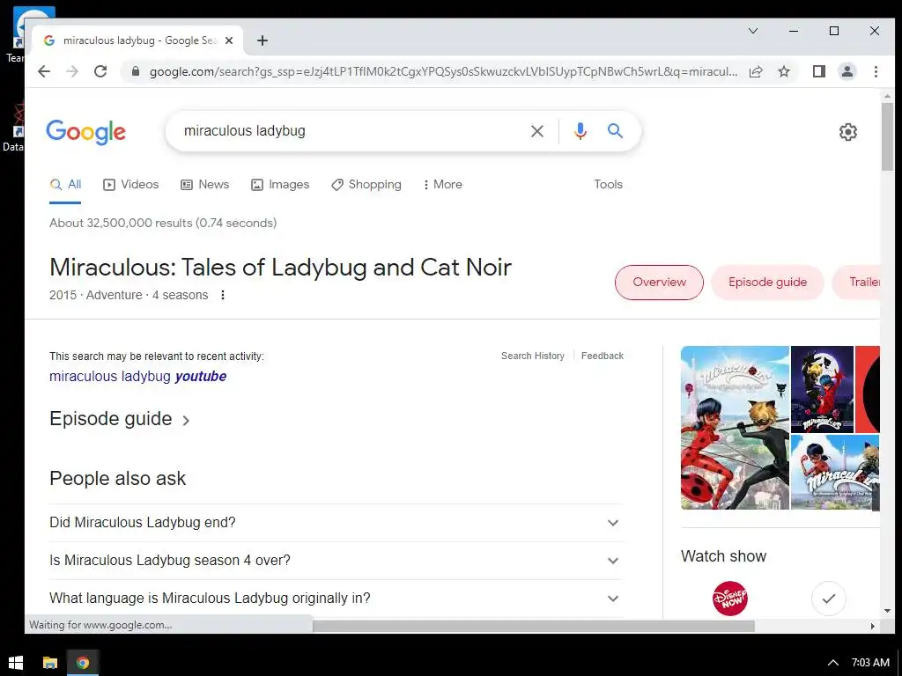Open large Ladybug and Cat Noir poster
The width and height of the screenshot is (902, 676).
pos(735,428)
